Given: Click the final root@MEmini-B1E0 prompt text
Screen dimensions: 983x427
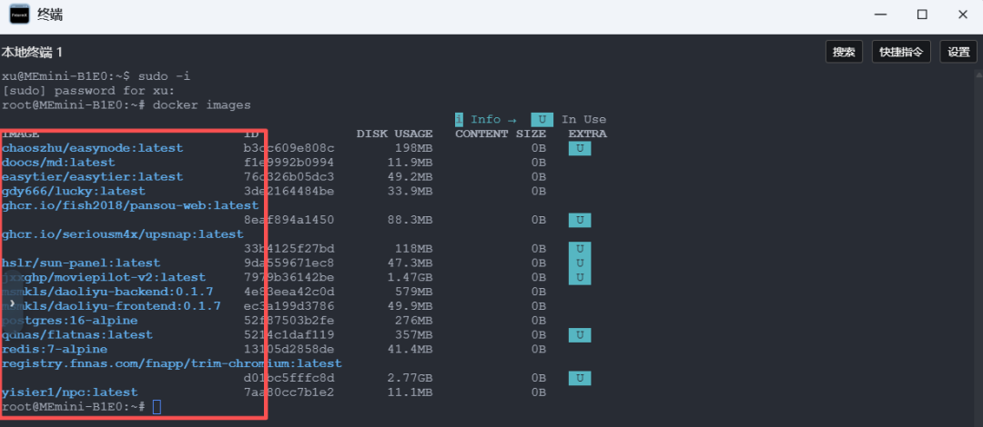Looking at the screenshot, I should [74, 407].
